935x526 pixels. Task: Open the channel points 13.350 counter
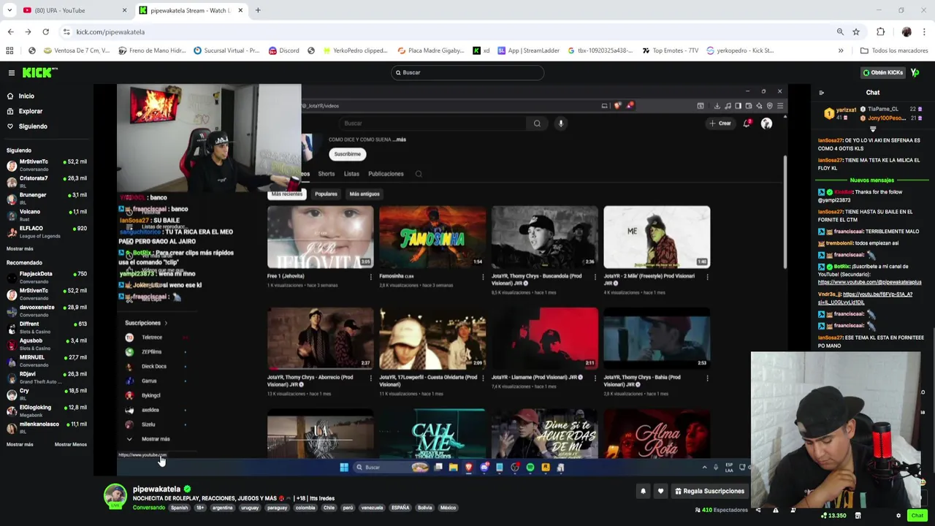click(x=833, y=516)
